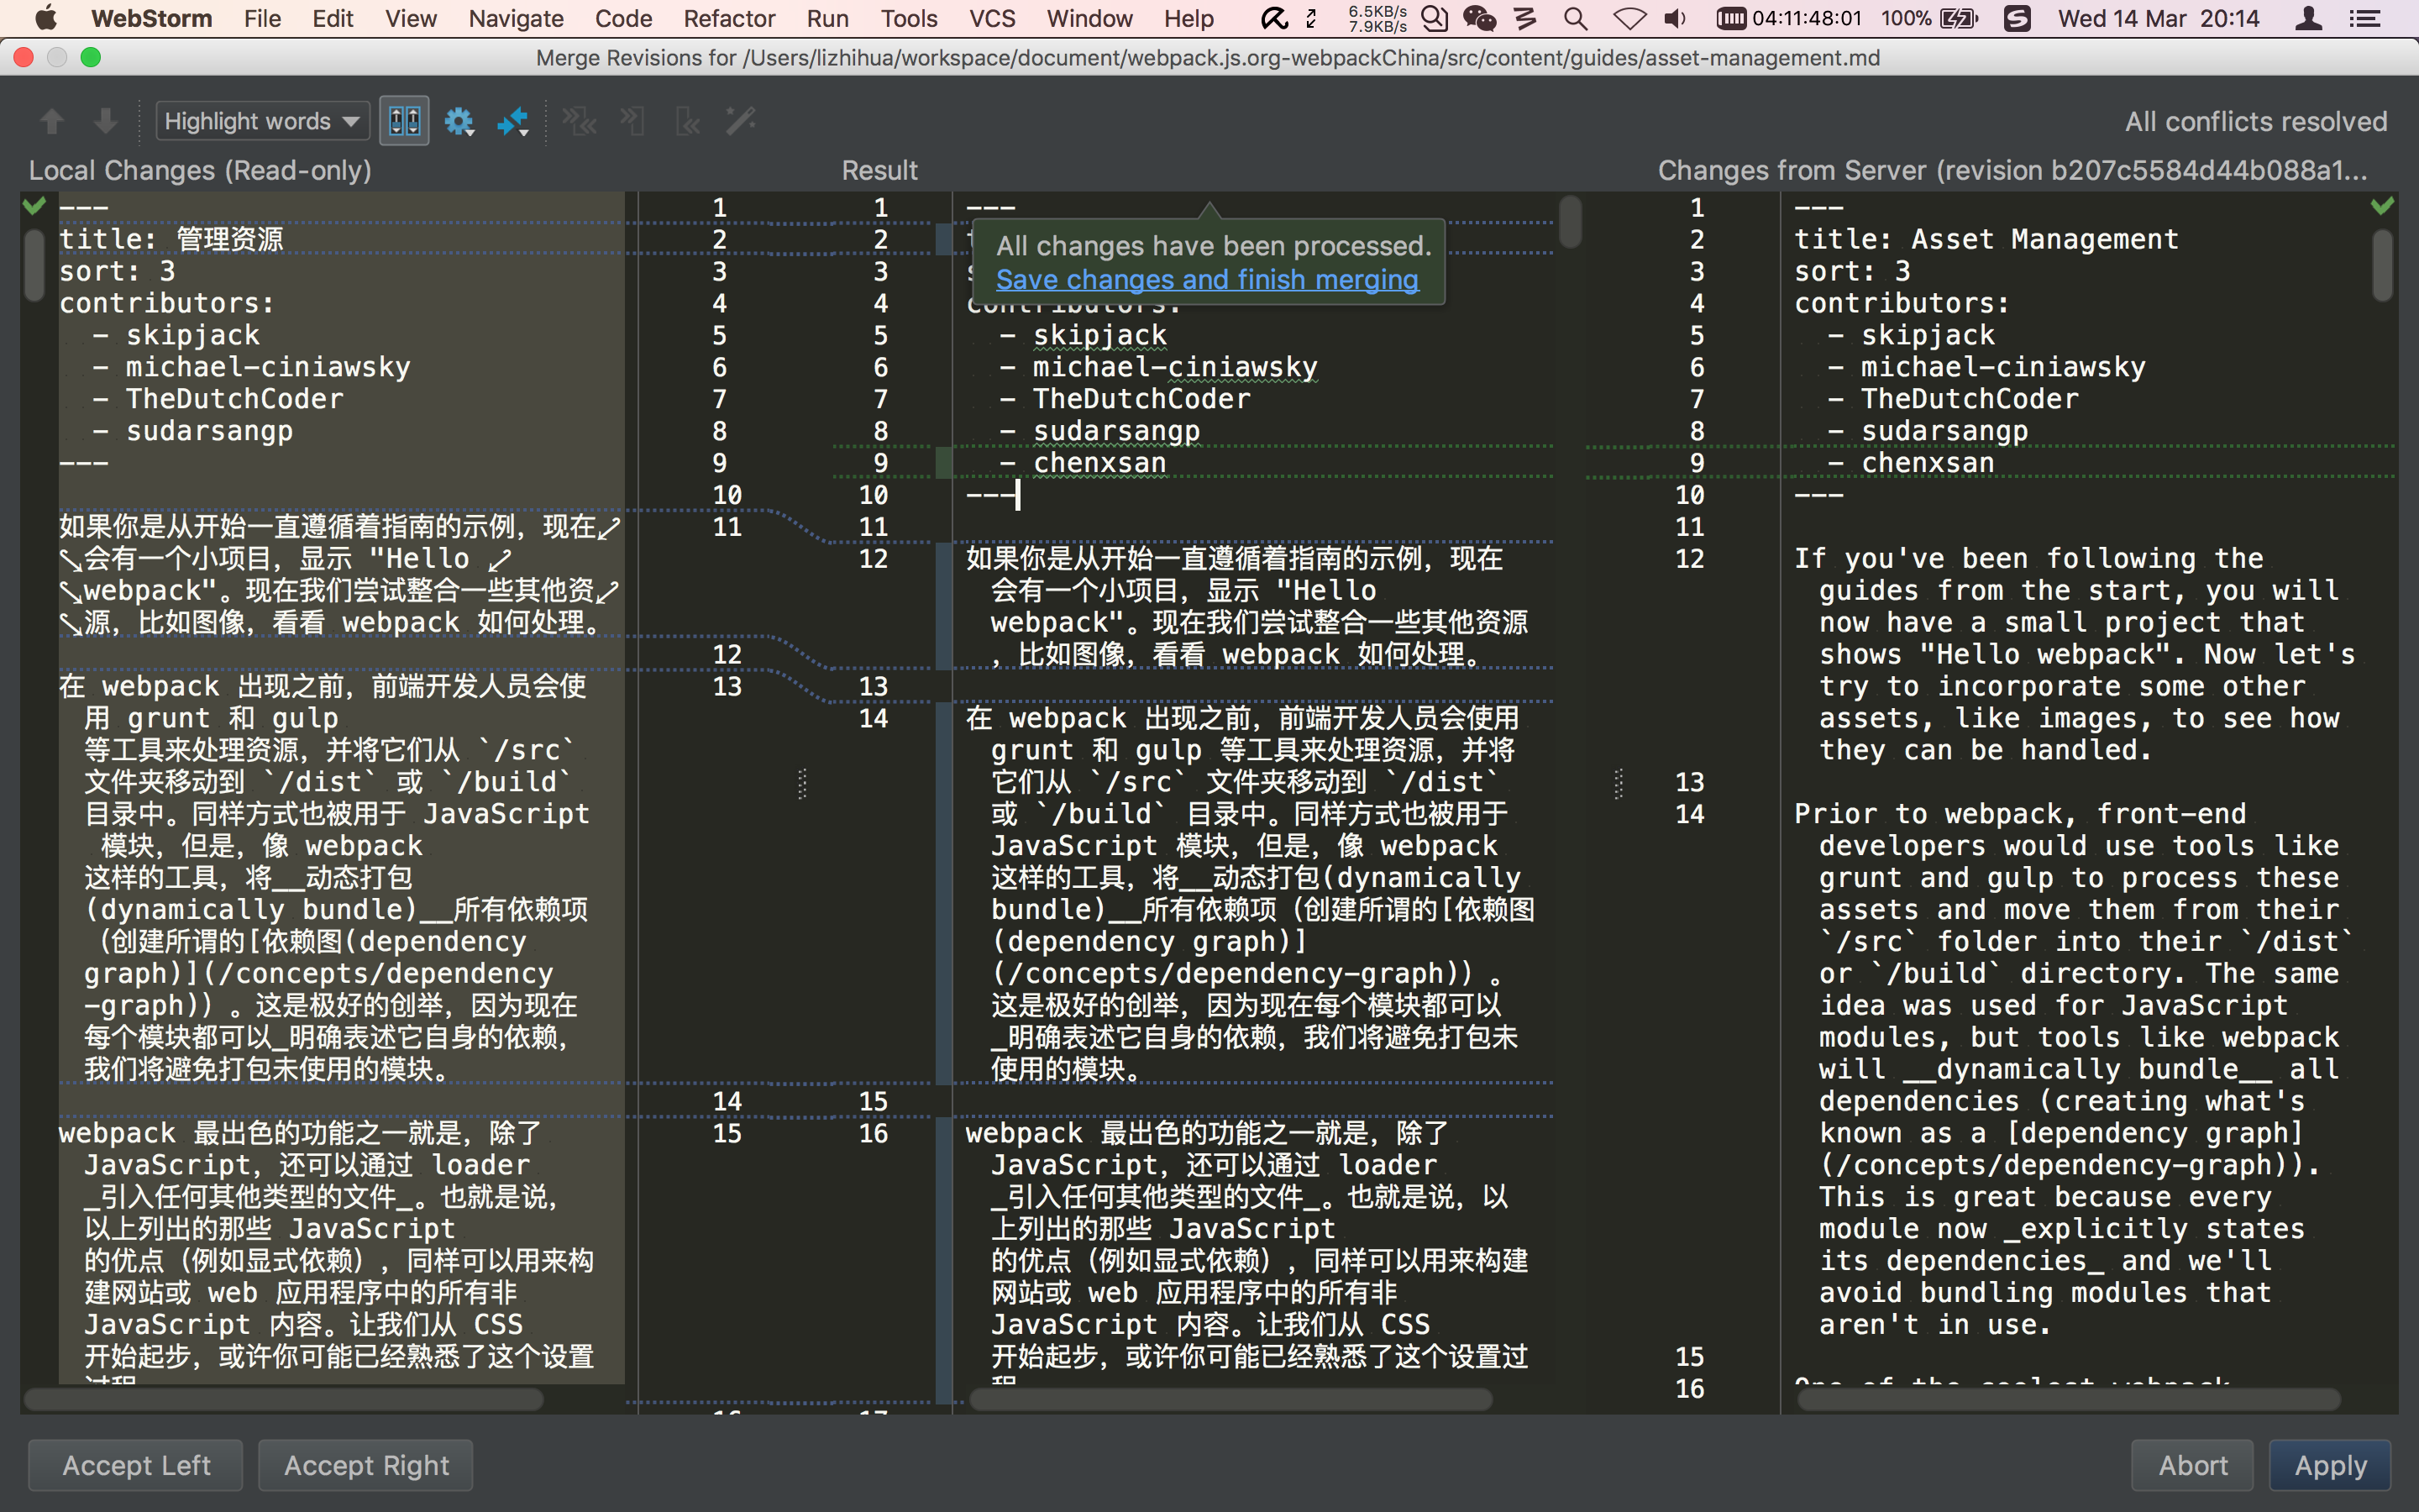Click 'TheDutchCoder' in the Result pane

(1141, 399)
